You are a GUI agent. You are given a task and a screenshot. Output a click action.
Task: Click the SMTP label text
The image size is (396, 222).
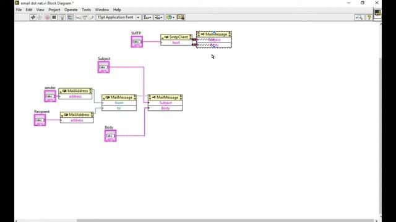coord(136,33)
